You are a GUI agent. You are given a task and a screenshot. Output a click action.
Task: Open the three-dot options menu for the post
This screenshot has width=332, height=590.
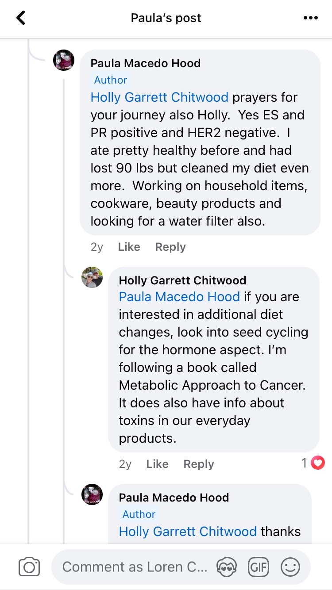(x=311, y=18)
